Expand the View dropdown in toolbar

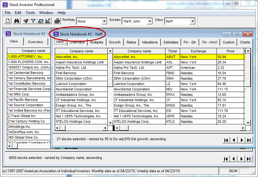coord(192,22)
